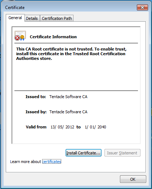The width and height of the screenshot is (152, 189).
Task: Click the CA Root not trusted warning text
Action: coord(71,54)
